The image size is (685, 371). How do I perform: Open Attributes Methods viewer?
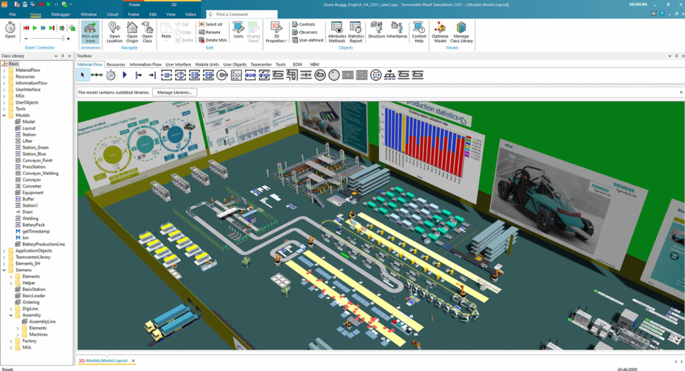click(337, 32)
